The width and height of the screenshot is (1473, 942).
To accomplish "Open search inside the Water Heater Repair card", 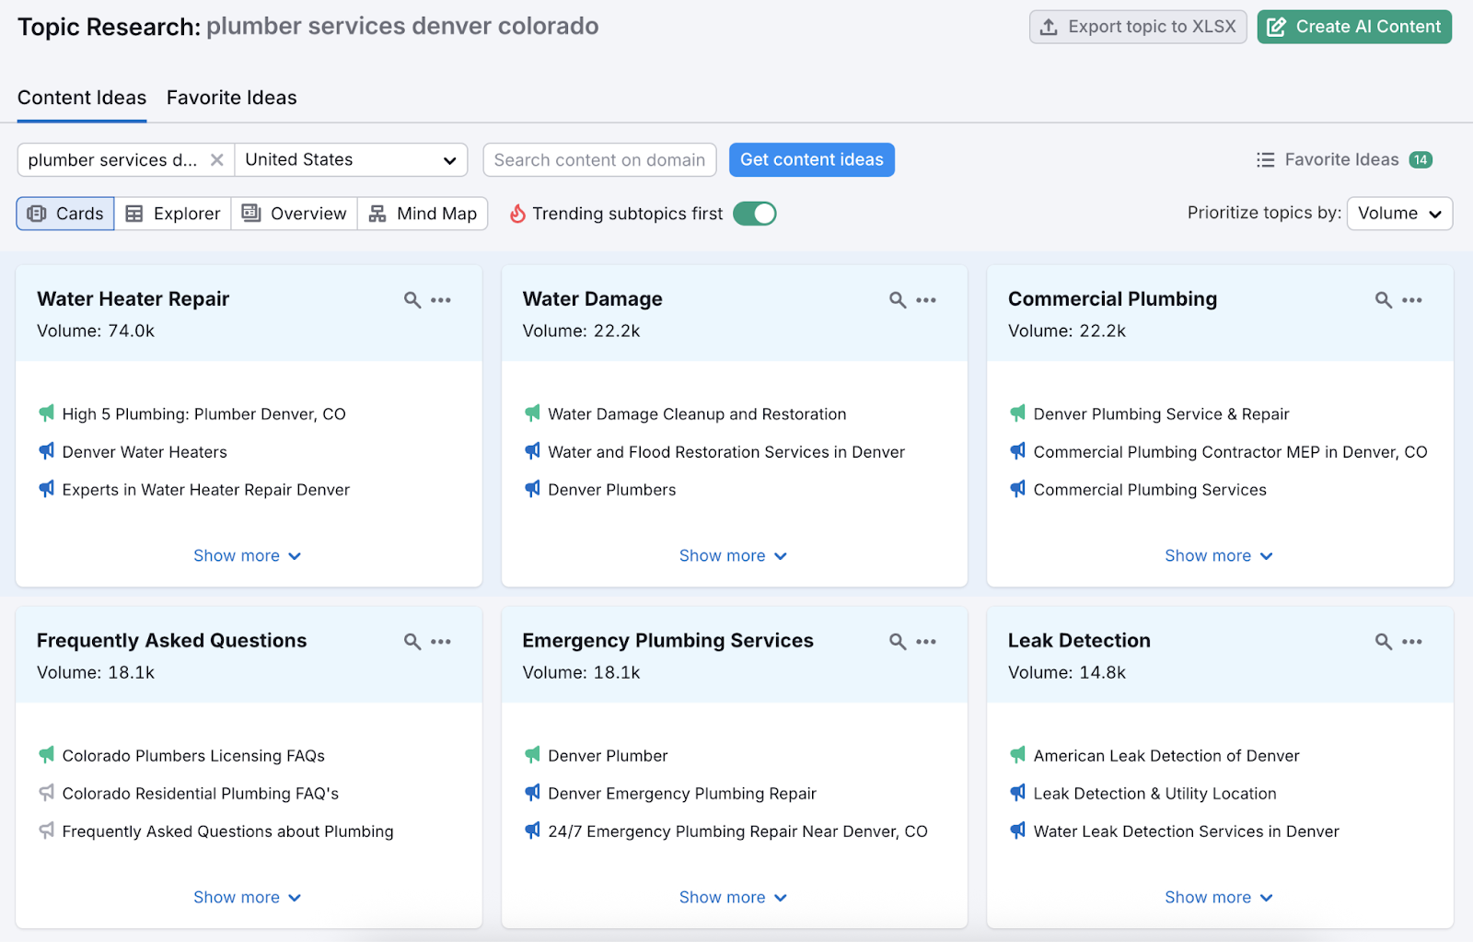I will click(x=411, y=299).
